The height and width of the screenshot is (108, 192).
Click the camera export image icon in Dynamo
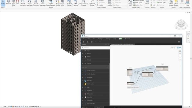point(179,42)
